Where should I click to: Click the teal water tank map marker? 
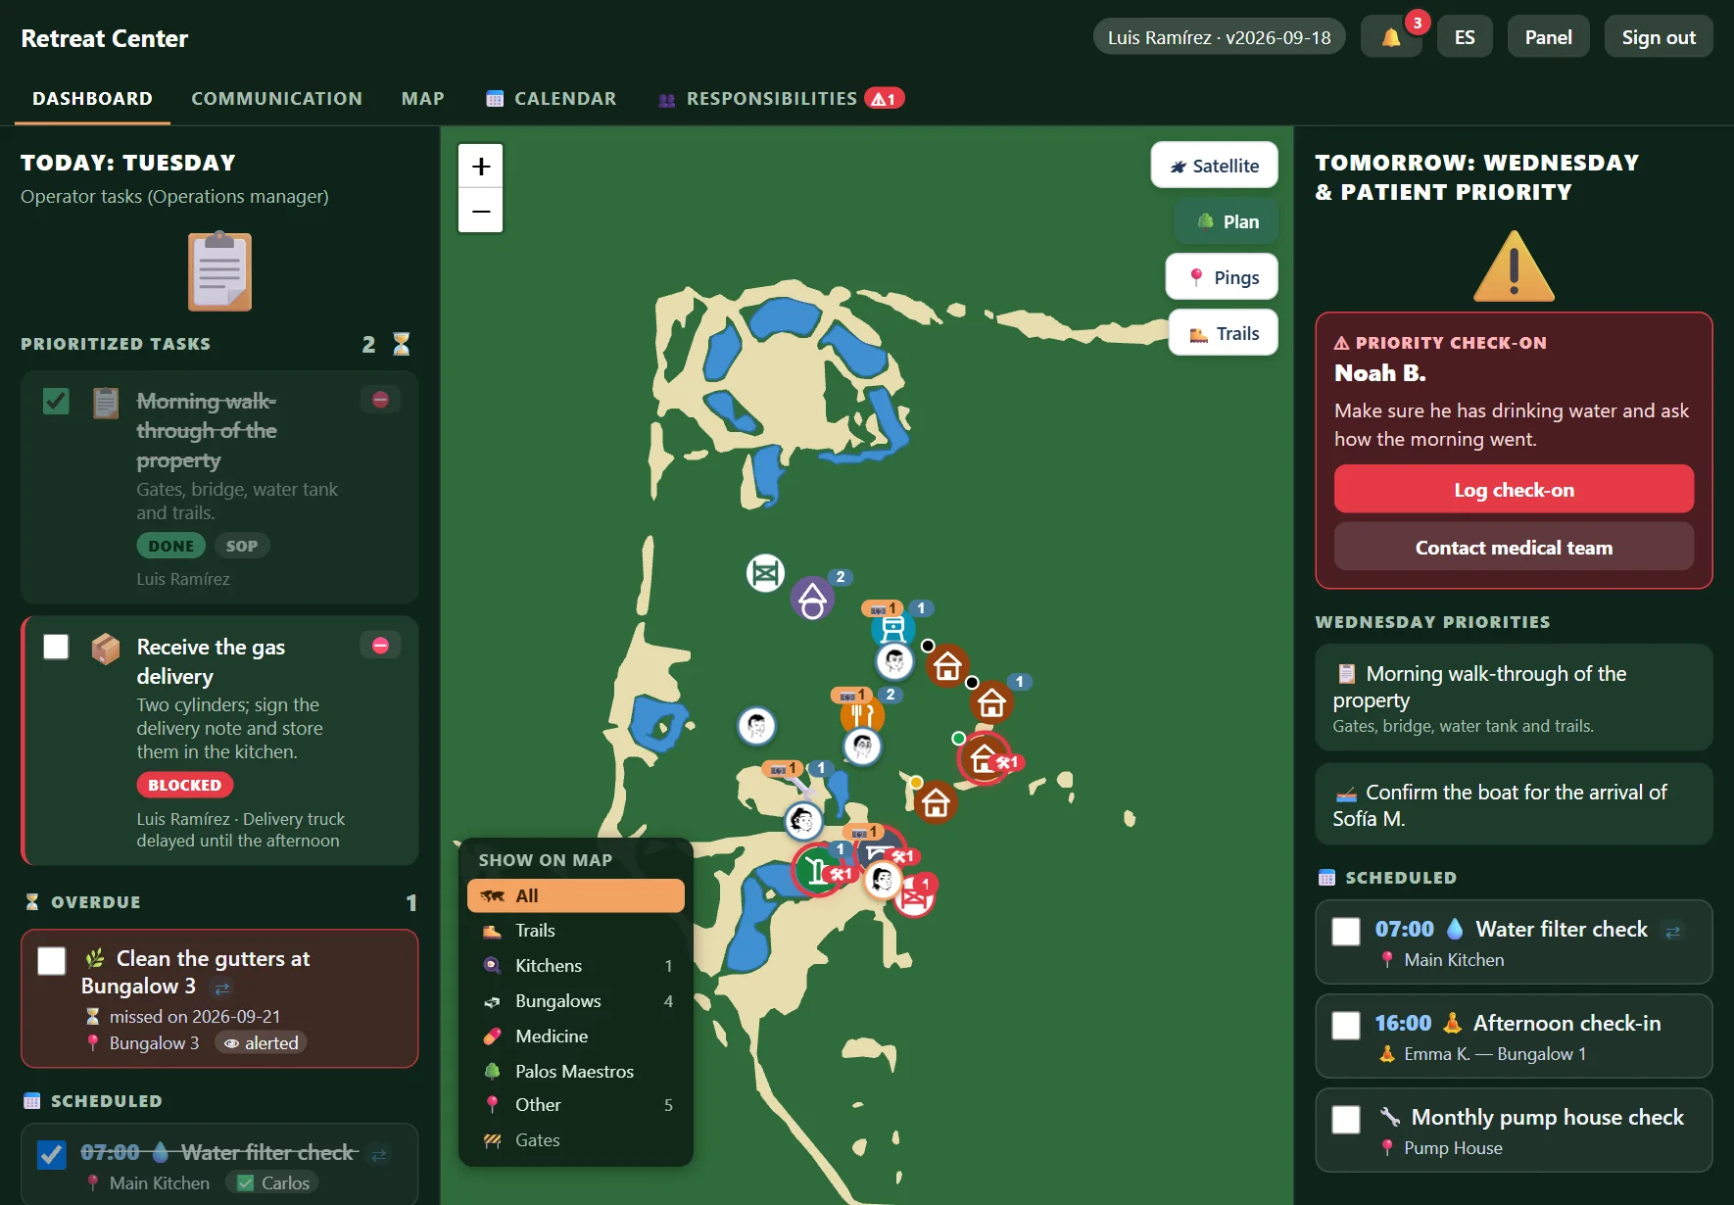coord(893,627)
